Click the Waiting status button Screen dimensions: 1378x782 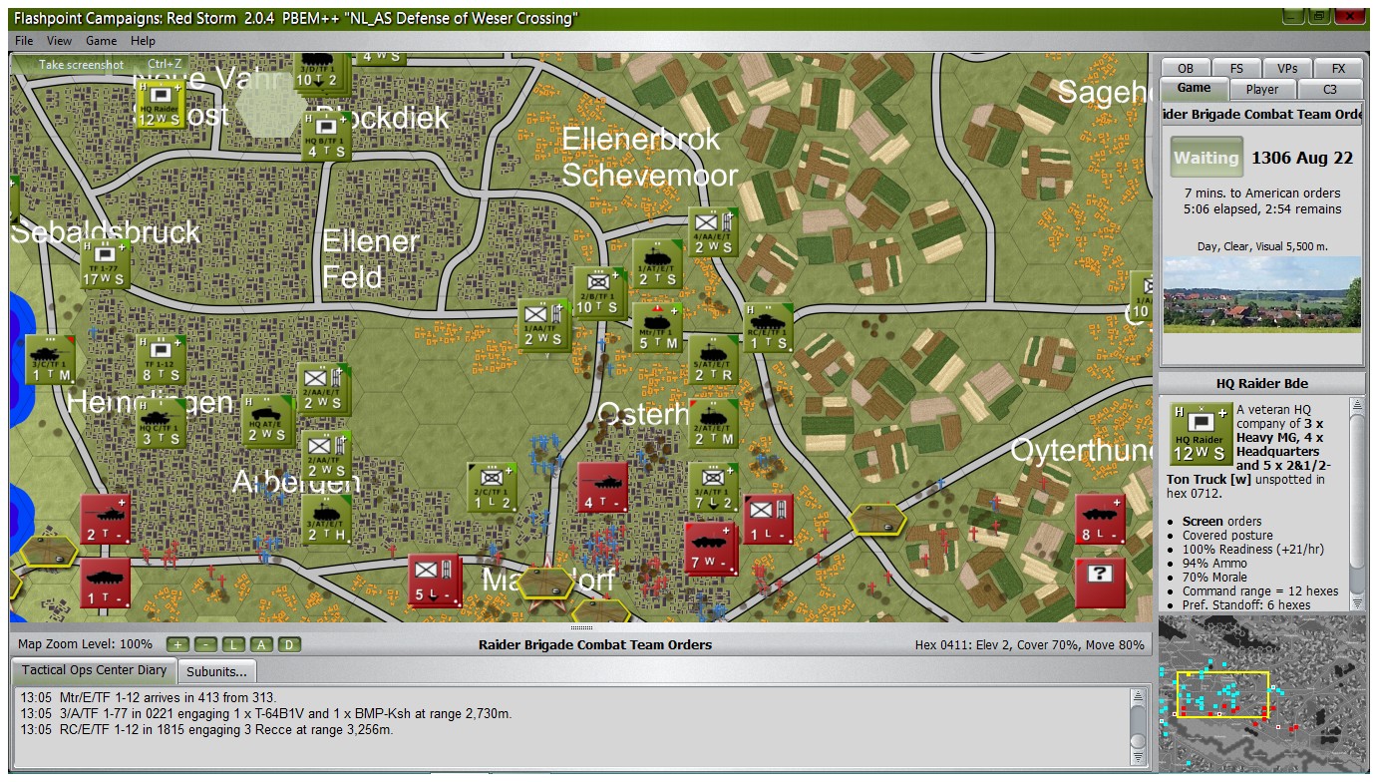(1206, 158)
